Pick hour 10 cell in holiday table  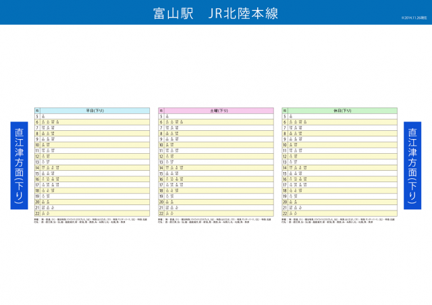(x=285, y=145)
